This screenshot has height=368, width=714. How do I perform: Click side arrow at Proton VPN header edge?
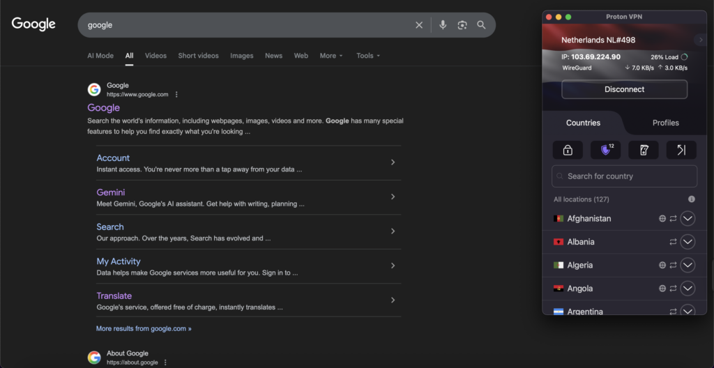coord(700,40)
